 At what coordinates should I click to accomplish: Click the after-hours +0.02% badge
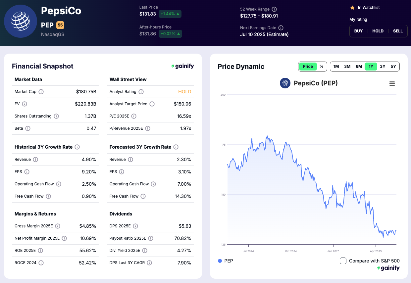170,34
